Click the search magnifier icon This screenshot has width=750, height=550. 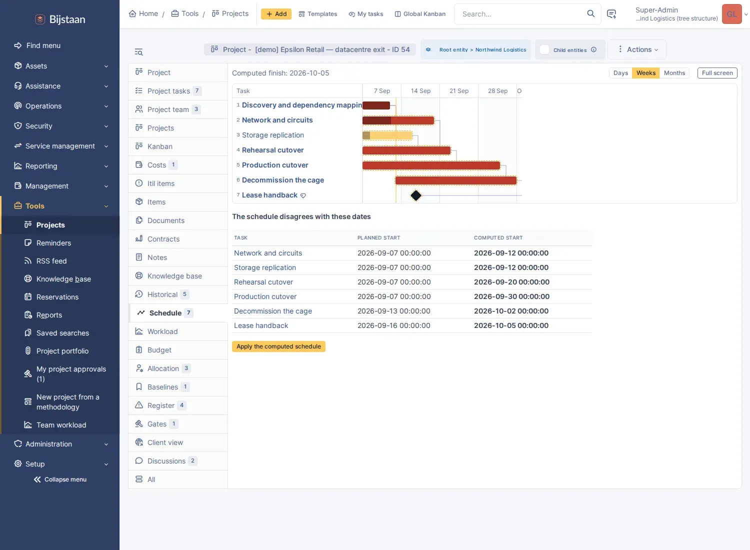[x=590, y=13]
